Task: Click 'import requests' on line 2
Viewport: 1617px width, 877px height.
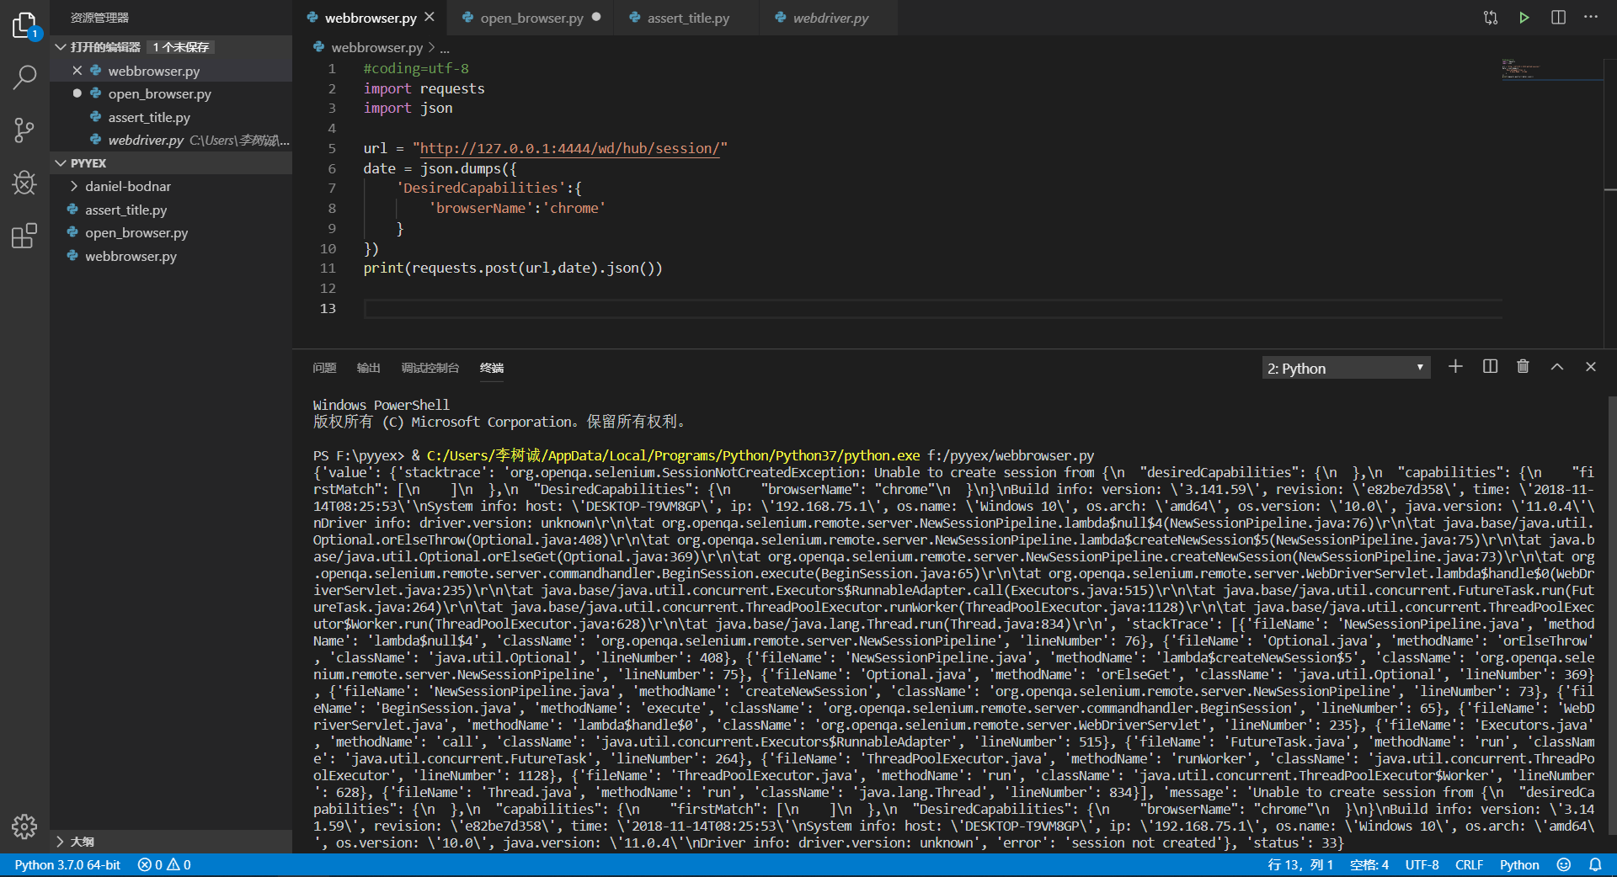Action: click(x=424, y=88)
